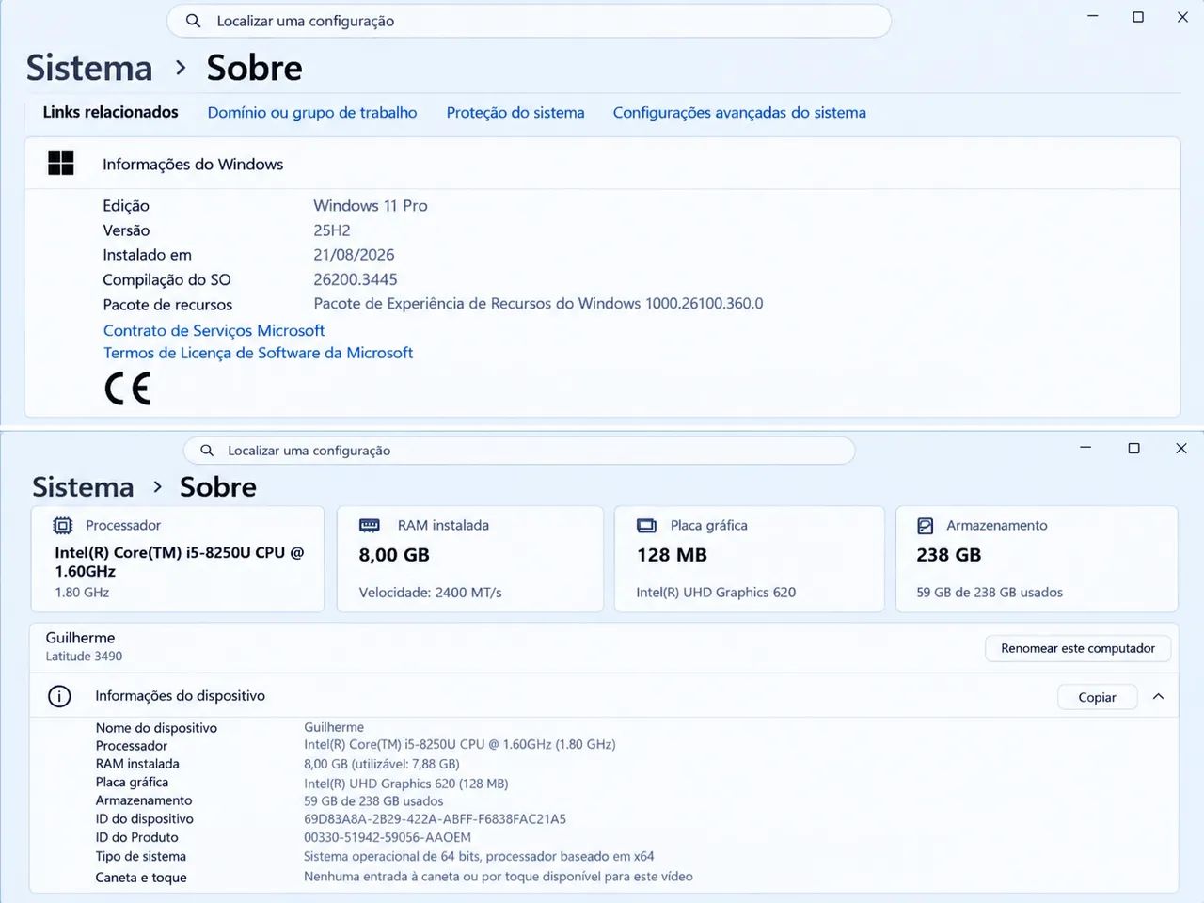Go to Sistema breadcrumb in upper window
This screenshot has height=903, width=1204.
coord(89,68)
